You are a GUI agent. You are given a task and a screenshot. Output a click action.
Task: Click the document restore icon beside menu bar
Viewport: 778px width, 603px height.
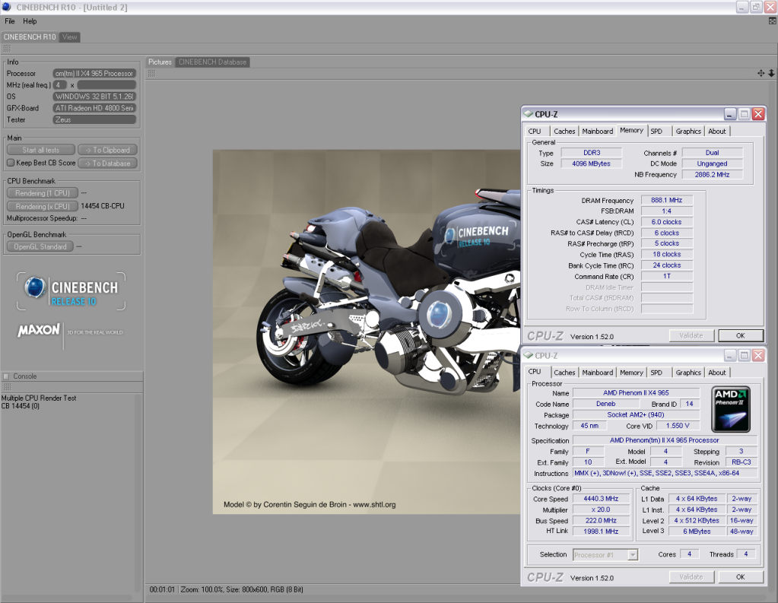(x=773, y=21)
